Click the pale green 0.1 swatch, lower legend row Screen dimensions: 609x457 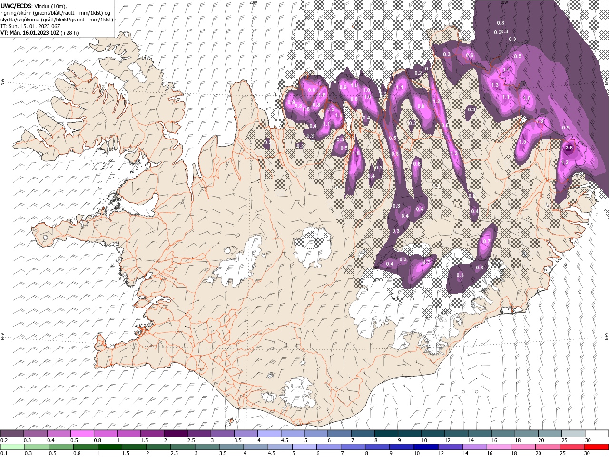point(12,447)
